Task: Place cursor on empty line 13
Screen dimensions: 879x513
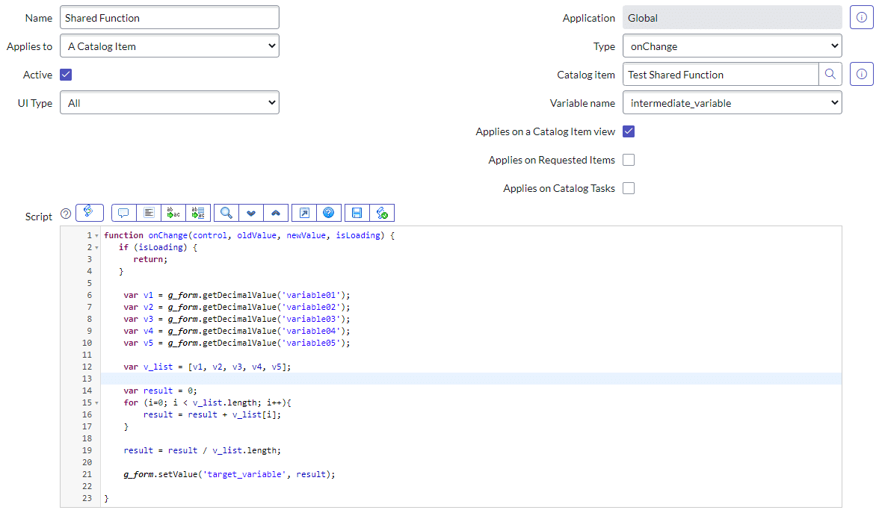Action: [471, 379]
